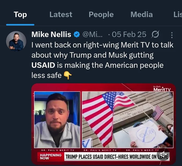The width and height of the screenshot is (182, 166).
Task: Click the blue verified badge next to Mike Nellis
Action: [x=77, y=34]
